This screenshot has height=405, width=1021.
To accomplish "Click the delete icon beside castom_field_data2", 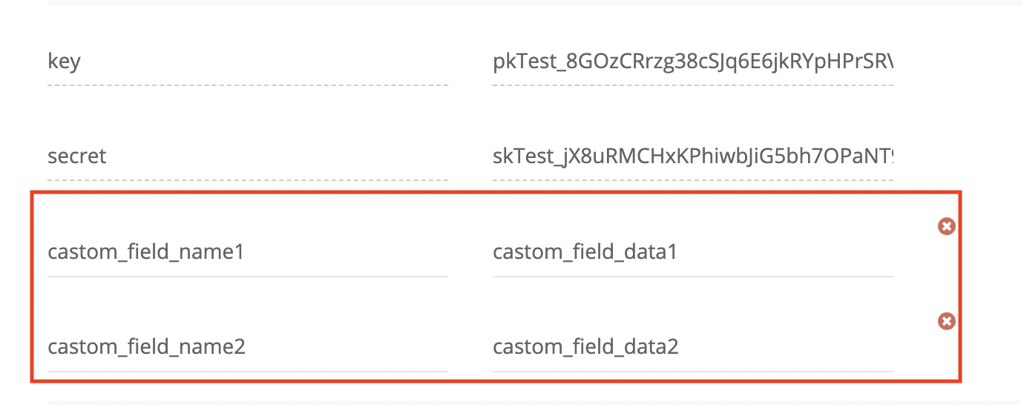I will tap(946, 321).
